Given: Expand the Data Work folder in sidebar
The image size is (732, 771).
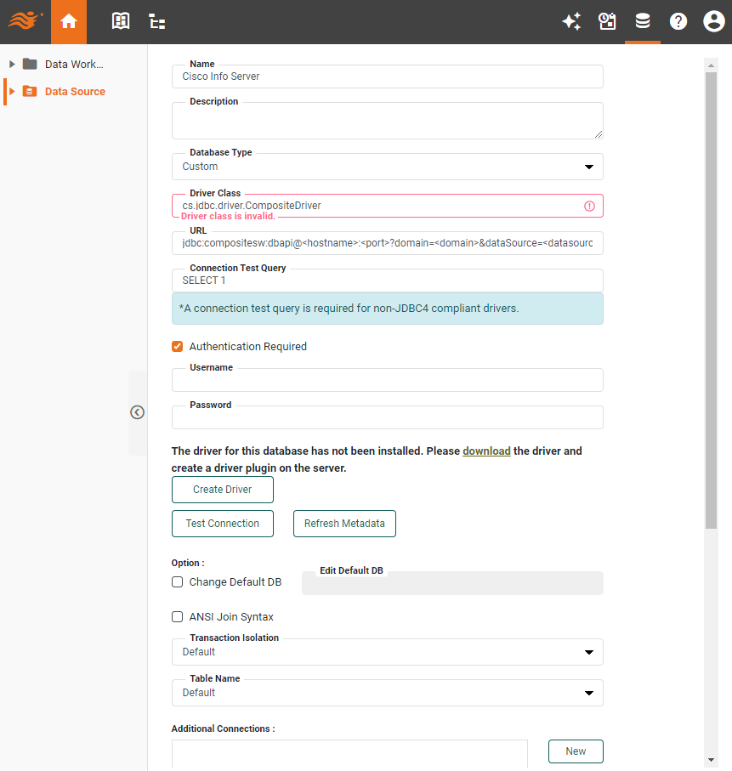Looking at the screenshot, I should [x=11, y=63].
